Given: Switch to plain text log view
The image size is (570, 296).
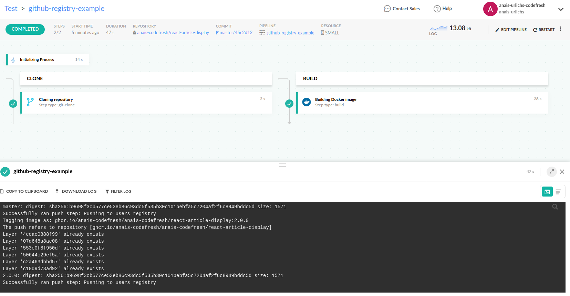Looking at the screenshot, I should [558, 192].
